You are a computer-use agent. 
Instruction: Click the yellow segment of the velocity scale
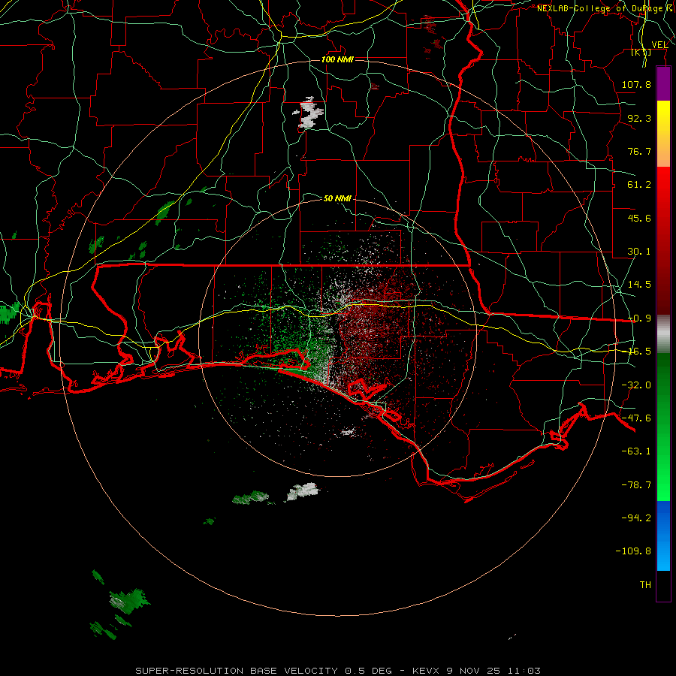663,134
